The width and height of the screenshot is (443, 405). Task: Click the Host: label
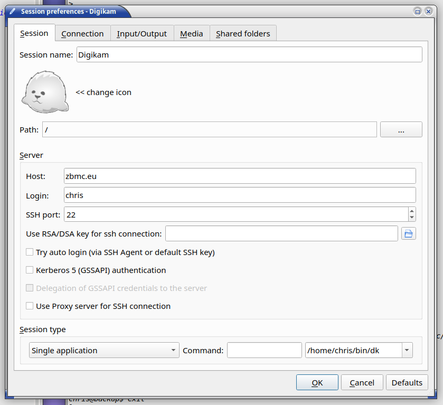coord(35,176)
